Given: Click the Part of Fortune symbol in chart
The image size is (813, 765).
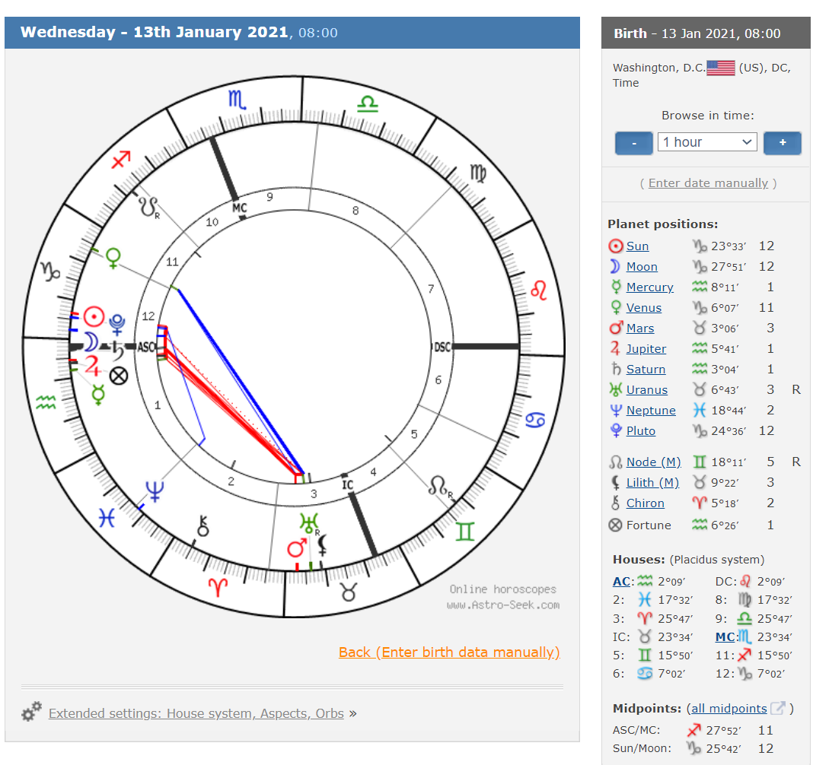Looking at the screenshot, I should pyautogui.click(x=120, y=376).
